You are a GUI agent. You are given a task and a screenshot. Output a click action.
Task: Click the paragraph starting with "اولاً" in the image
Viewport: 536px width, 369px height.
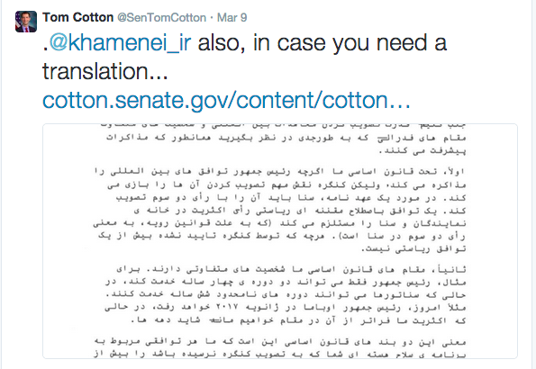point(279,210)
